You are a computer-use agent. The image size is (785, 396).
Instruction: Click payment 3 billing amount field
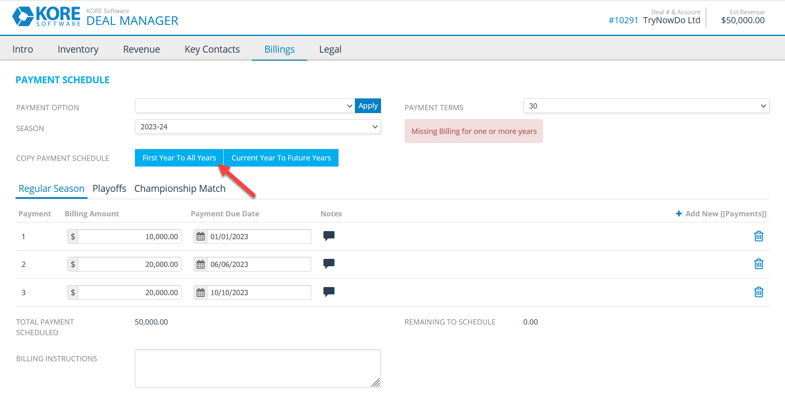(130, 292)
